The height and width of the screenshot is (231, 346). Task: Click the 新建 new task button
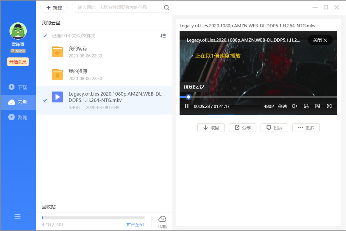54,8
